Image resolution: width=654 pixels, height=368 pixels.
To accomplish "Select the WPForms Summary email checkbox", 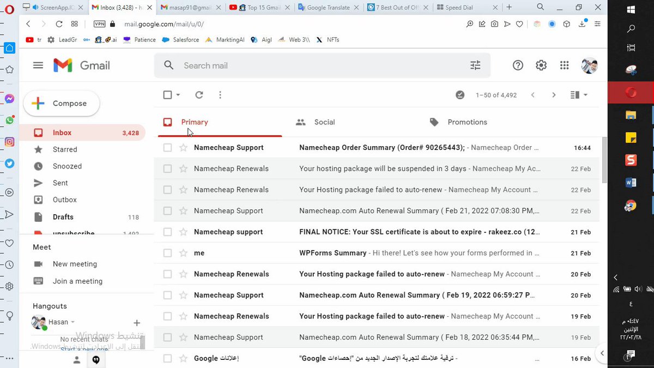I will pyautogui.click(x=167, y=253).
